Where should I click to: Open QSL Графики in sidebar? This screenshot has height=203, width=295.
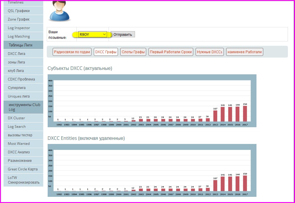click(x=19, y=11)
